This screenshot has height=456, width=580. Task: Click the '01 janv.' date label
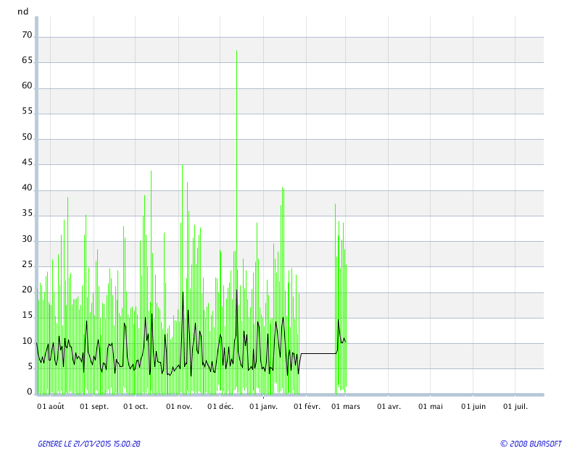coord(263,407)
